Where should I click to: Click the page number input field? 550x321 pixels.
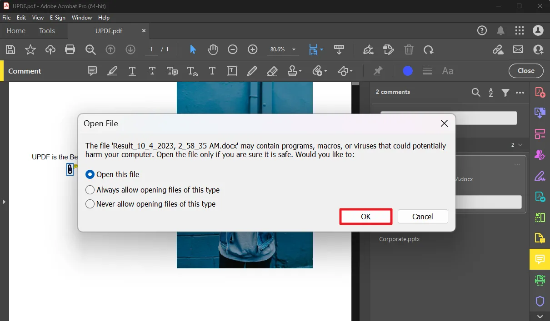[x=151, y=49]
